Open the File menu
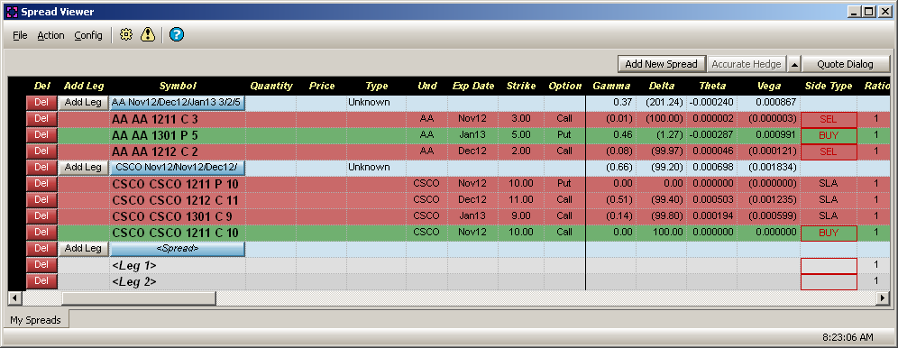 pyautogui.click(x=20, y=35)
